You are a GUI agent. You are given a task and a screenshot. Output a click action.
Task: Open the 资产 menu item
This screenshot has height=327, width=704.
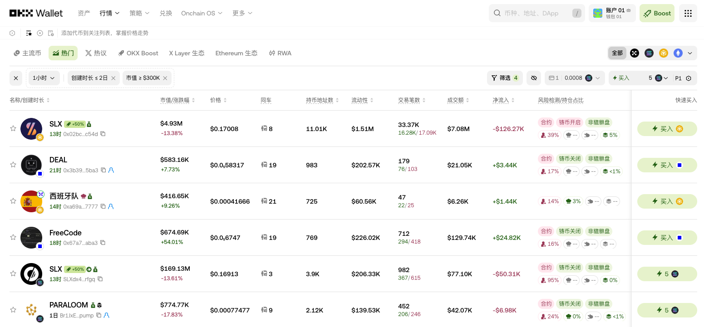coord(84,13)
